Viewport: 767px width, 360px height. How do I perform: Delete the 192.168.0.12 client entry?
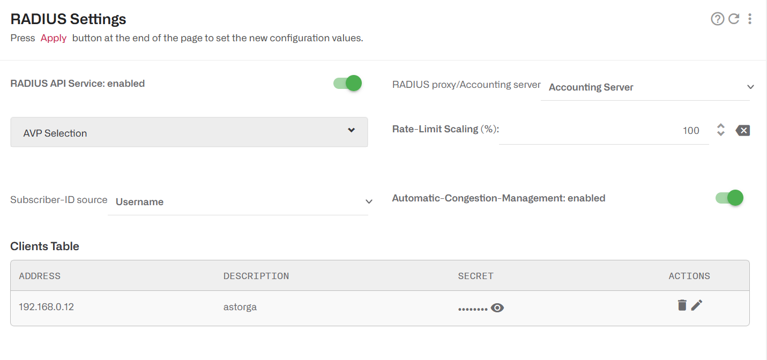pyautogui.click(x=682, y=305)
